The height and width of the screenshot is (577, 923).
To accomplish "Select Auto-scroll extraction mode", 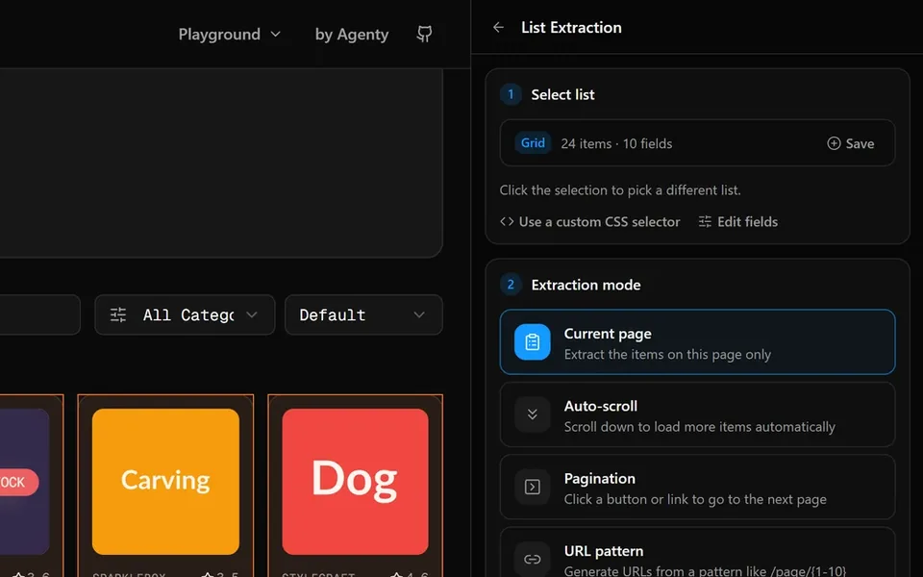I will (698, 414).
